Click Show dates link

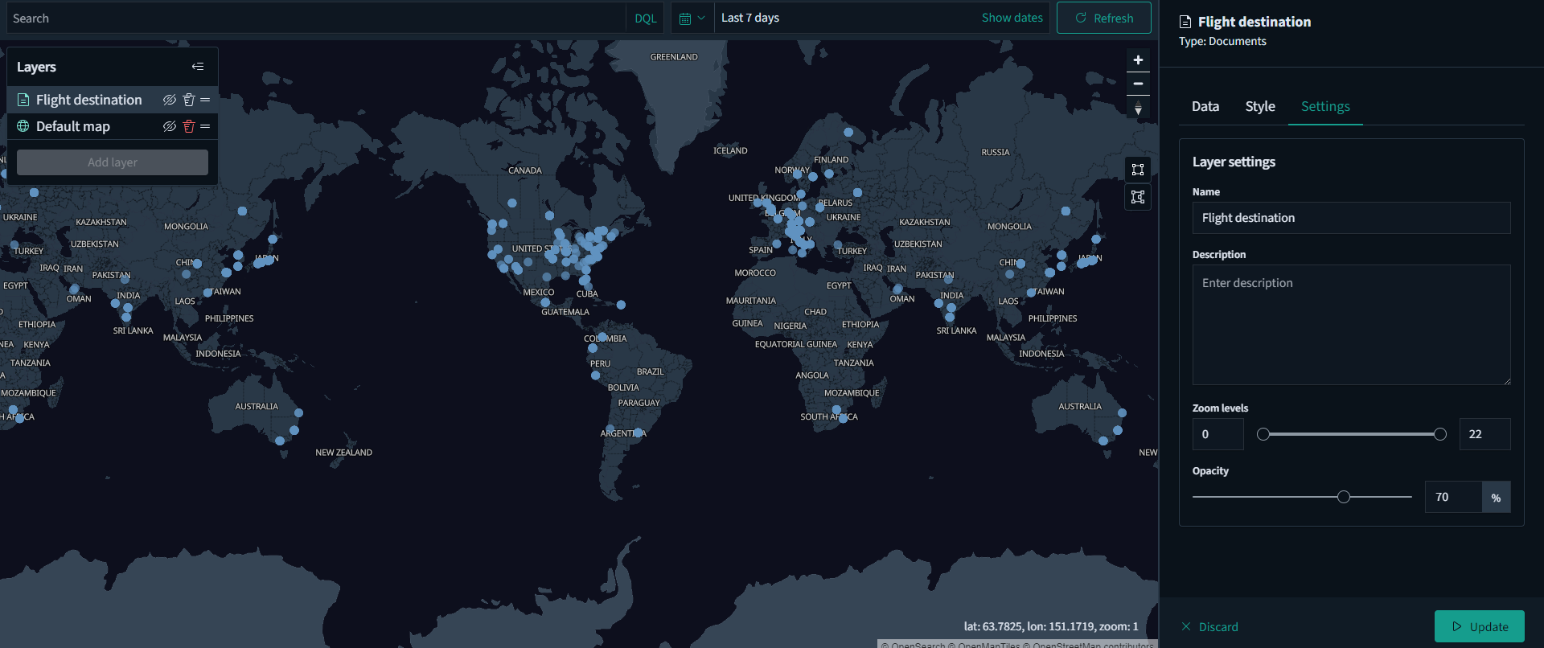pyautogui.click(x=1012, y=18)
